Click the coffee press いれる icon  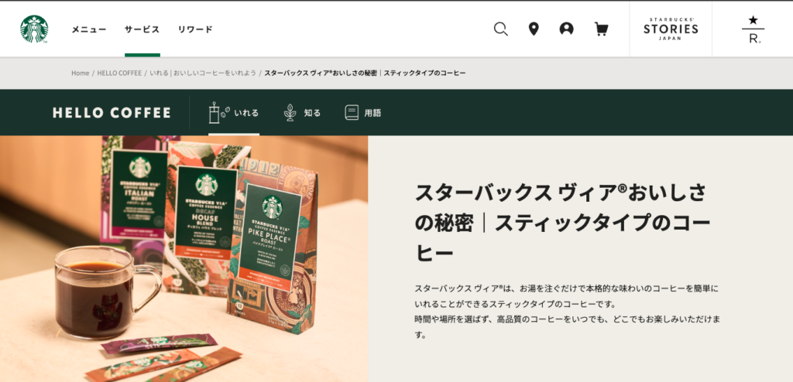point(218,113)
